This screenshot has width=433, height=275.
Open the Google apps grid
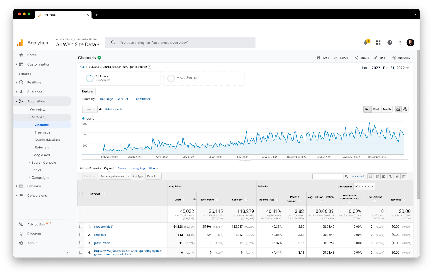coord(378,43)
